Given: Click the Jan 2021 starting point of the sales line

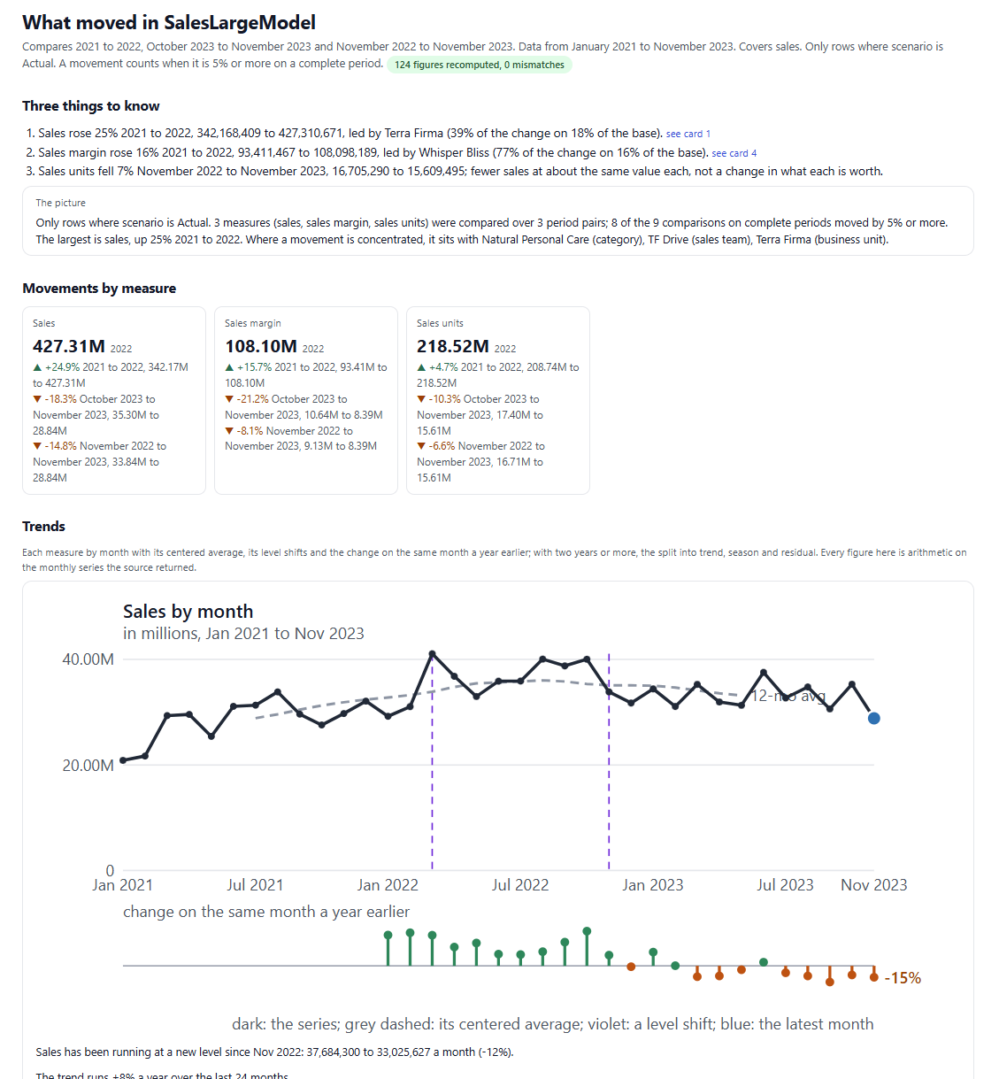Looking at the screenshot, I should coord(123,760).
